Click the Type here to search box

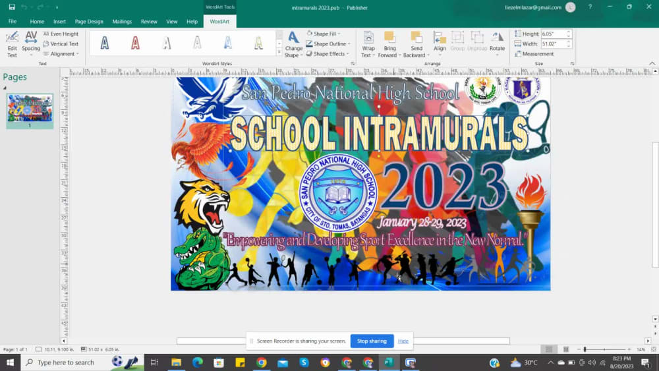click(82, 362)
